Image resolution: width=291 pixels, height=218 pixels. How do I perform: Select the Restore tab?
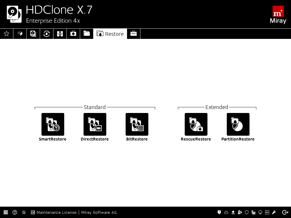pos(110,34)
